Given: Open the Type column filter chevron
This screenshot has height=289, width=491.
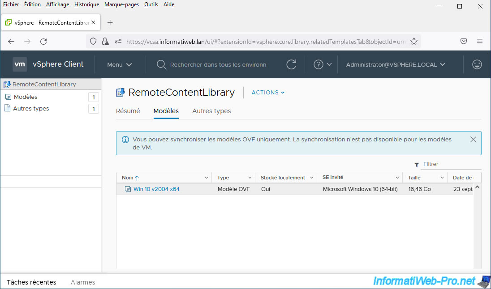Looking at the screenshot, I should pos(250,178).
